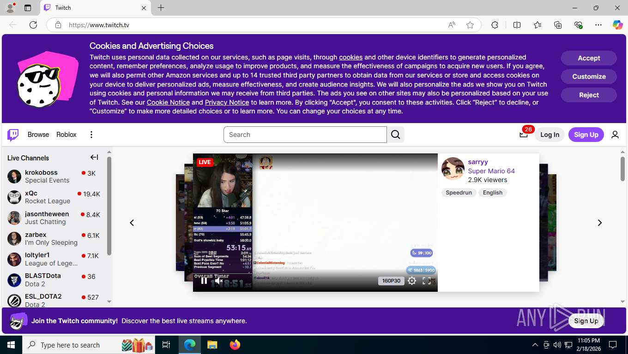Open zarbex live channel
This screenshot has width=628, height=354.
pyautogui.click(x=54, y=238)
